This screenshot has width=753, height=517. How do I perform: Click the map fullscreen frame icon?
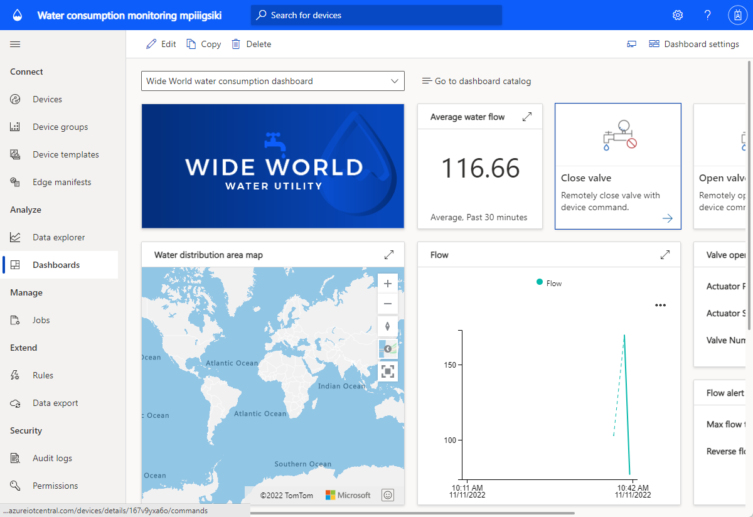point(388,371)
